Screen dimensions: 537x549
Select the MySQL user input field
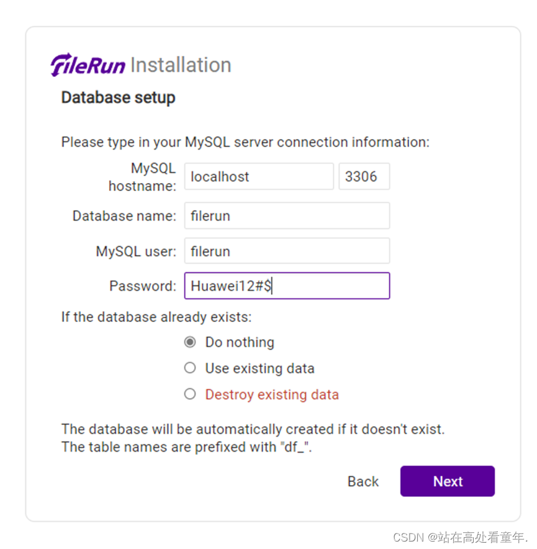(287, 251)
